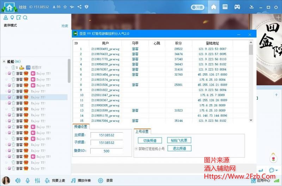Click the channel member count icon
282x186 pixels.
(54, 7)
